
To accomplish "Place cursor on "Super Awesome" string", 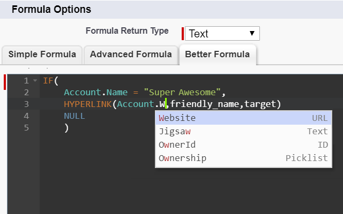I will click(182, 93).
